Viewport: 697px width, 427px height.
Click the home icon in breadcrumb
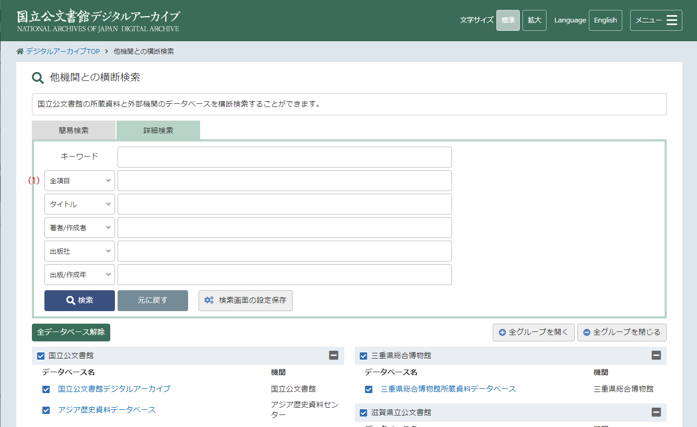[x=20, y=51]
